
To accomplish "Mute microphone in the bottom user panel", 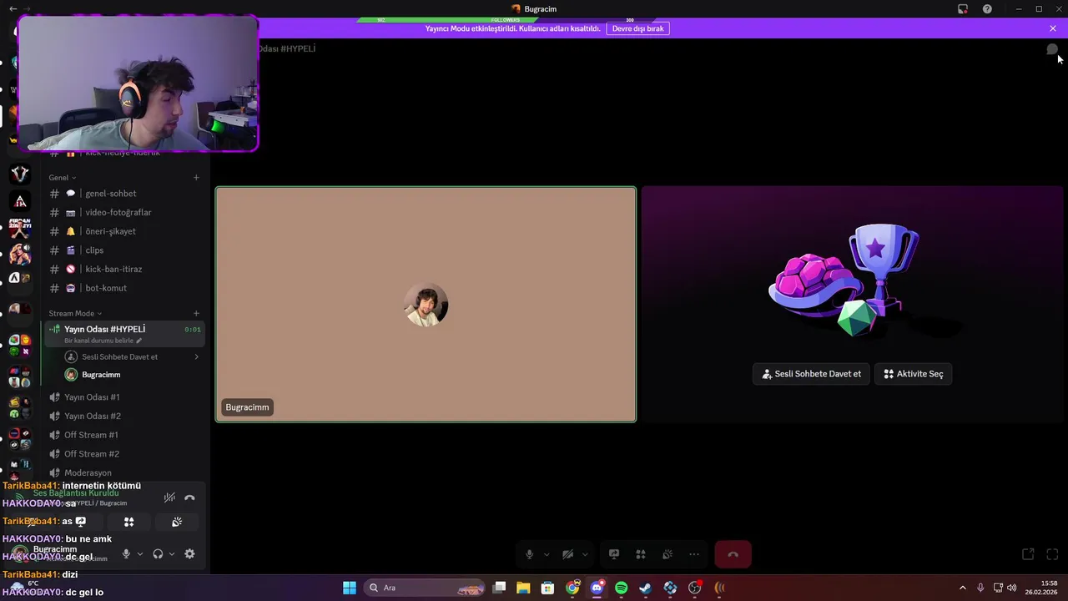I will (x=126, y=553).
